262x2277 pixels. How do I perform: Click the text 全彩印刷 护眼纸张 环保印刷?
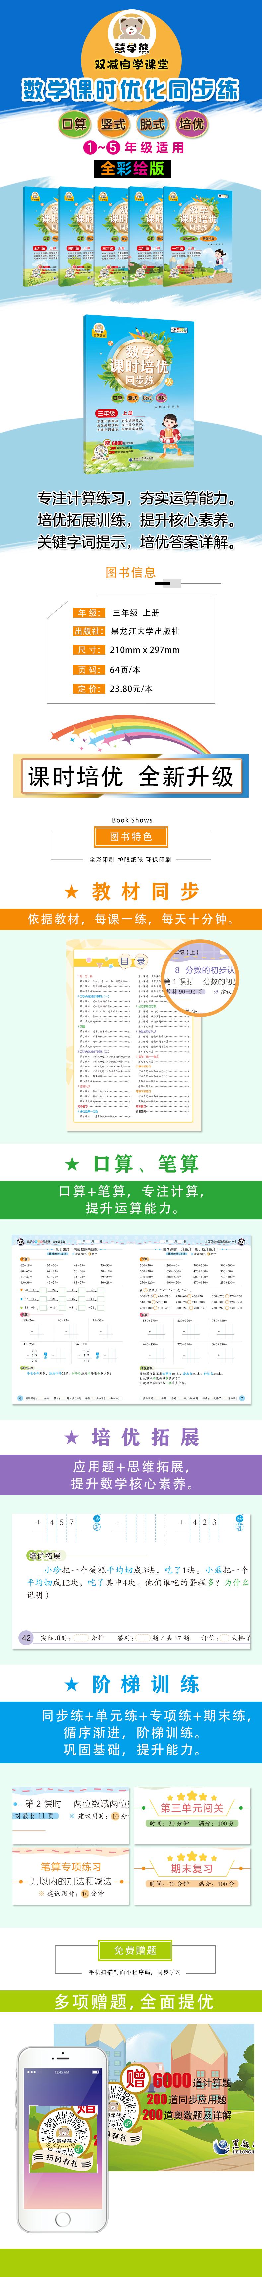tap(131, 859)
